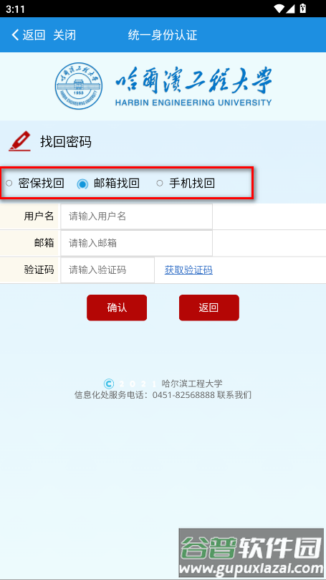Focus the 请输入邮箱 input field
This screenshot has height=580, width=326.
point(136,243)
